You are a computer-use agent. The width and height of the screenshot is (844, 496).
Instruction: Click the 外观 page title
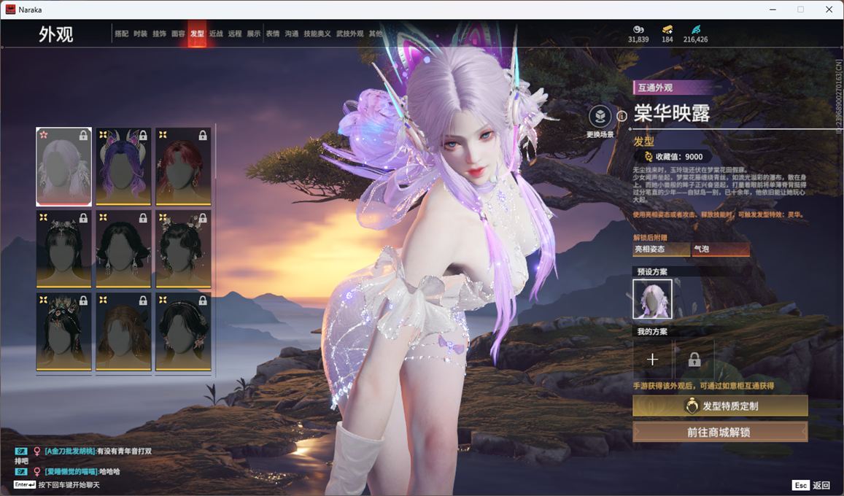55,34
